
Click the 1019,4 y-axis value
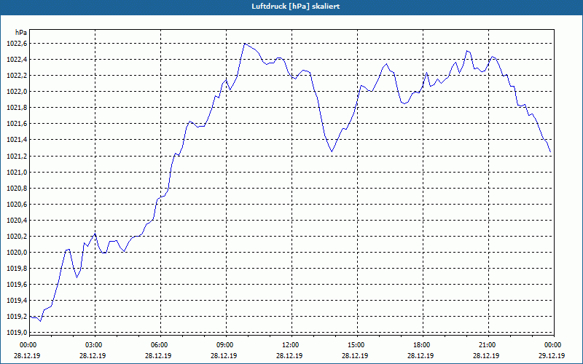point(16,301)
